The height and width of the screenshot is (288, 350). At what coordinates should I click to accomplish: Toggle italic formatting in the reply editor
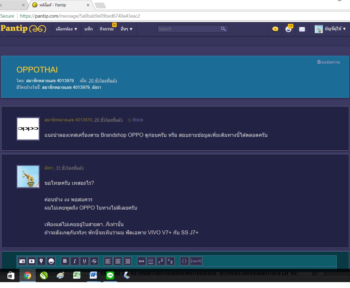[75, 261]
